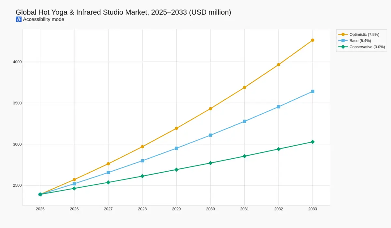The width and height of the screenshot is (391, 228).
Task: Click the 2028 x-axis label
Action: pos(142,209)
